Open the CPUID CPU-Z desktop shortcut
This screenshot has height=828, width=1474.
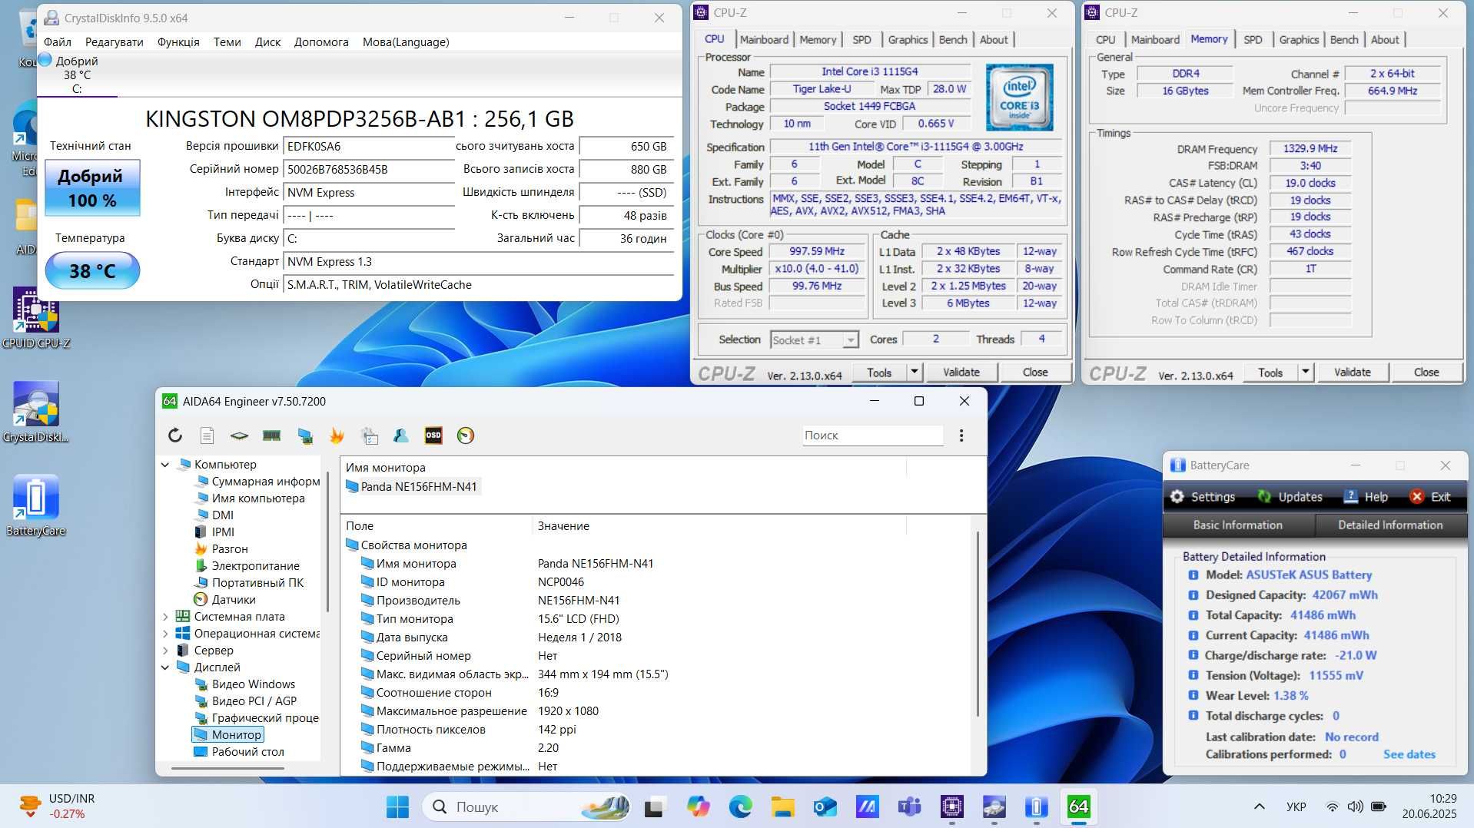(36, 319)
